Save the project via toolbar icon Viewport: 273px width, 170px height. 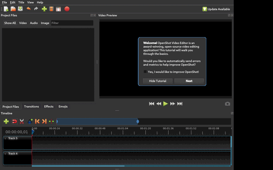pyautogui.click(x=20, y=9)
